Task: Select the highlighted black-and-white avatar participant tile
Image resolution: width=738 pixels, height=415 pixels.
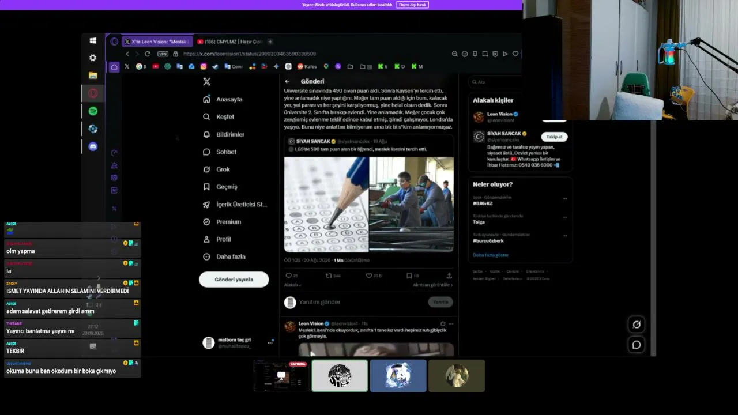Action: 340,376
